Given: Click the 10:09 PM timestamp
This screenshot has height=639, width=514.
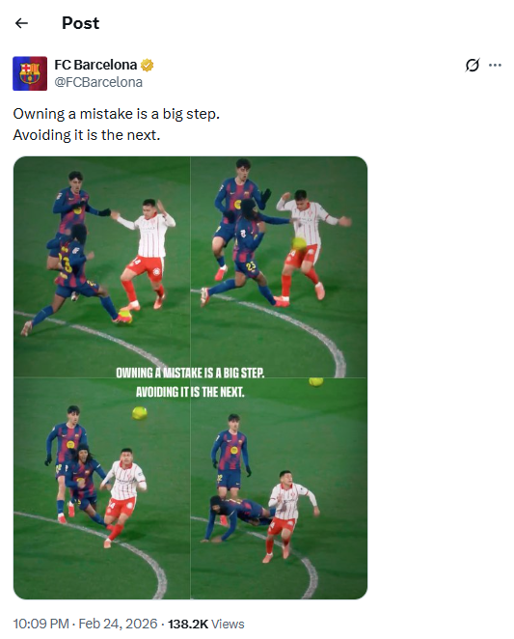Looking at the screenshot, I should click(41, 624).
